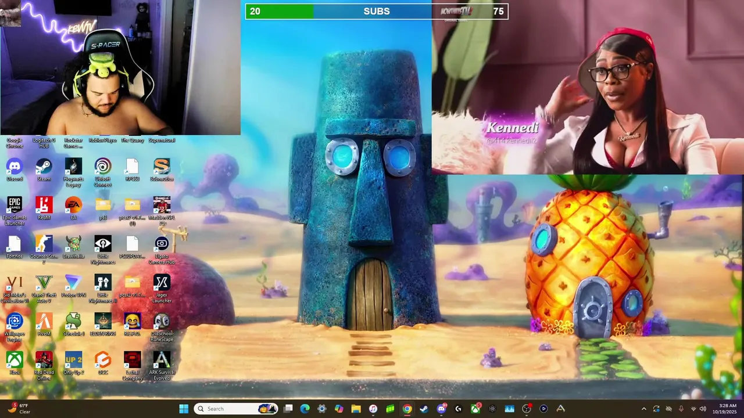
Task: Open Copilot from the taskbar
Action: pyautogui.click(x=339, y=409)
